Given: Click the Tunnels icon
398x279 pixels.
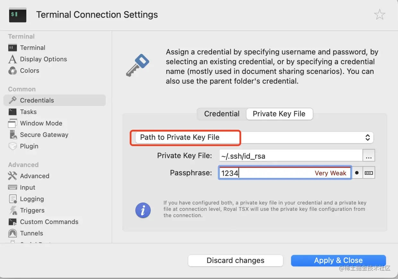Looking at the screenshot, I should (x=13, y=233).
